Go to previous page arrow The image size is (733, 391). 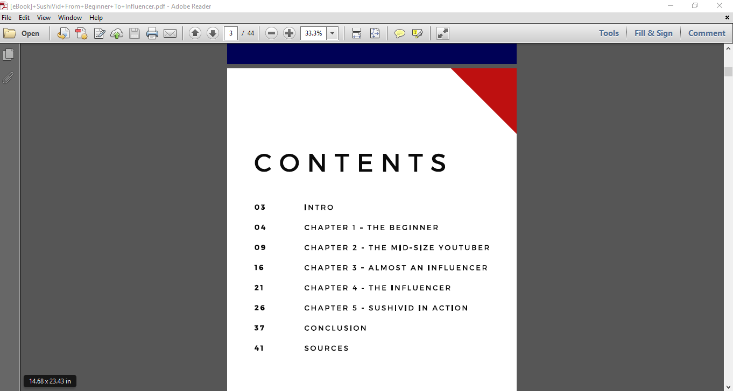(195, 33)
